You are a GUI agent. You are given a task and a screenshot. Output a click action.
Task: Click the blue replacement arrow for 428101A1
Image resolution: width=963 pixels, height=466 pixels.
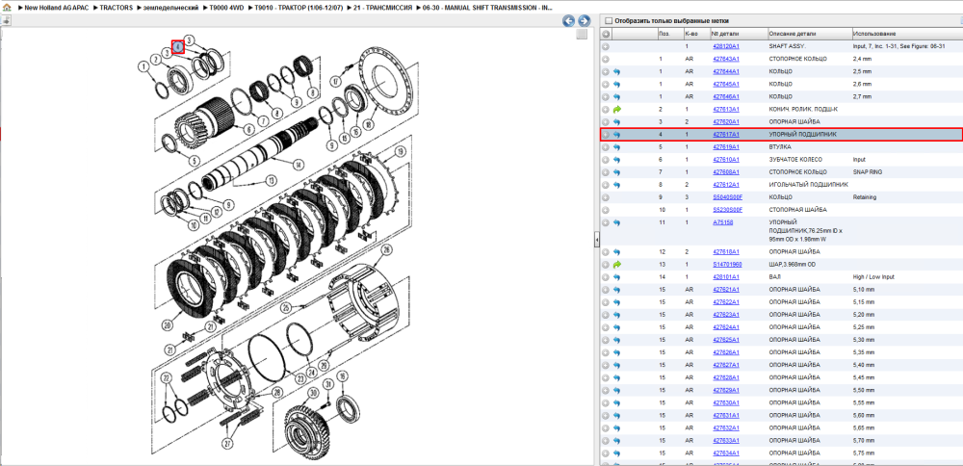pos(616,277)
